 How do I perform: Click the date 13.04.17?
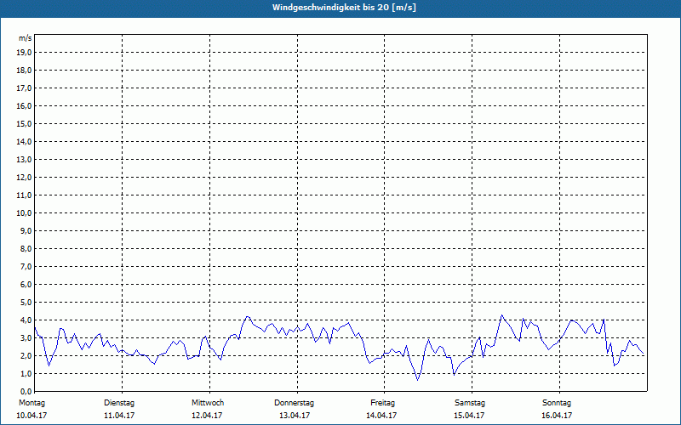point(295,416)
